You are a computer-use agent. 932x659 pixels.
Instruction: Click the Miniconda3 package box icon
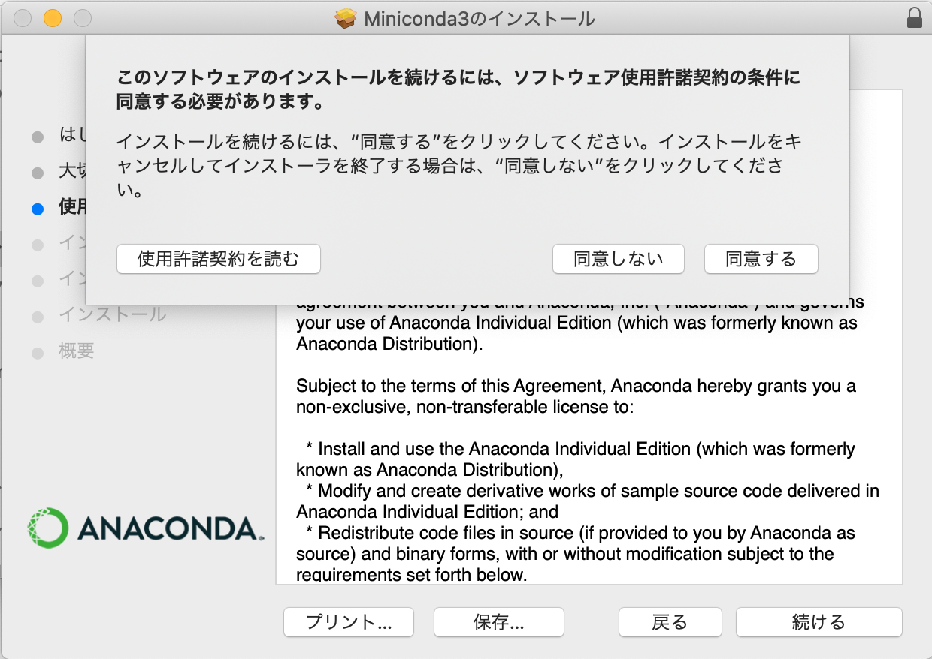(345, 18)
